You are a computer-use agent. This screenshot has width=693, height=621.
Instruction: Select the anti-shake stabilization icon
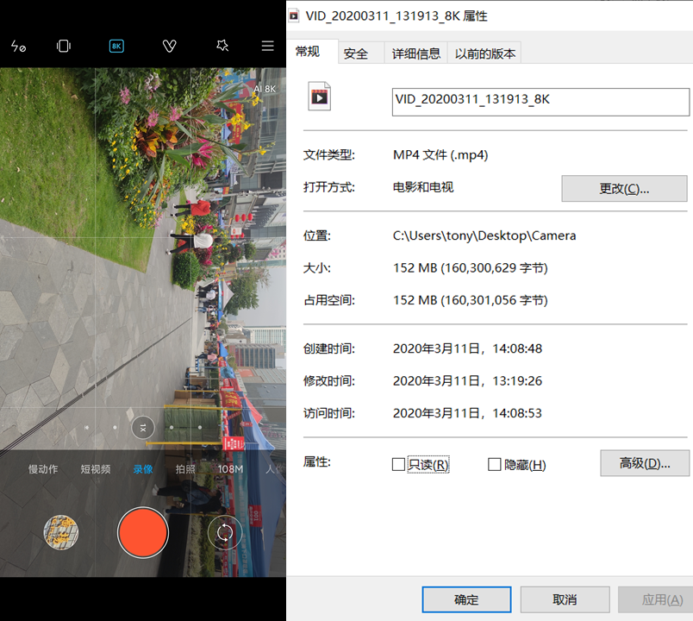63,46
